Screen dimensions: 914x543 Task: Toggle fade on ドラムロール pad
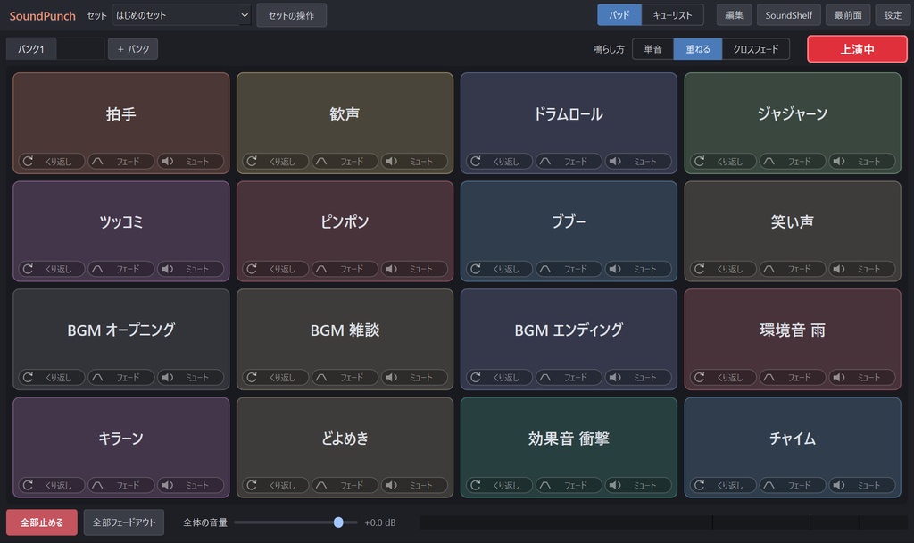tap(569, 161)
